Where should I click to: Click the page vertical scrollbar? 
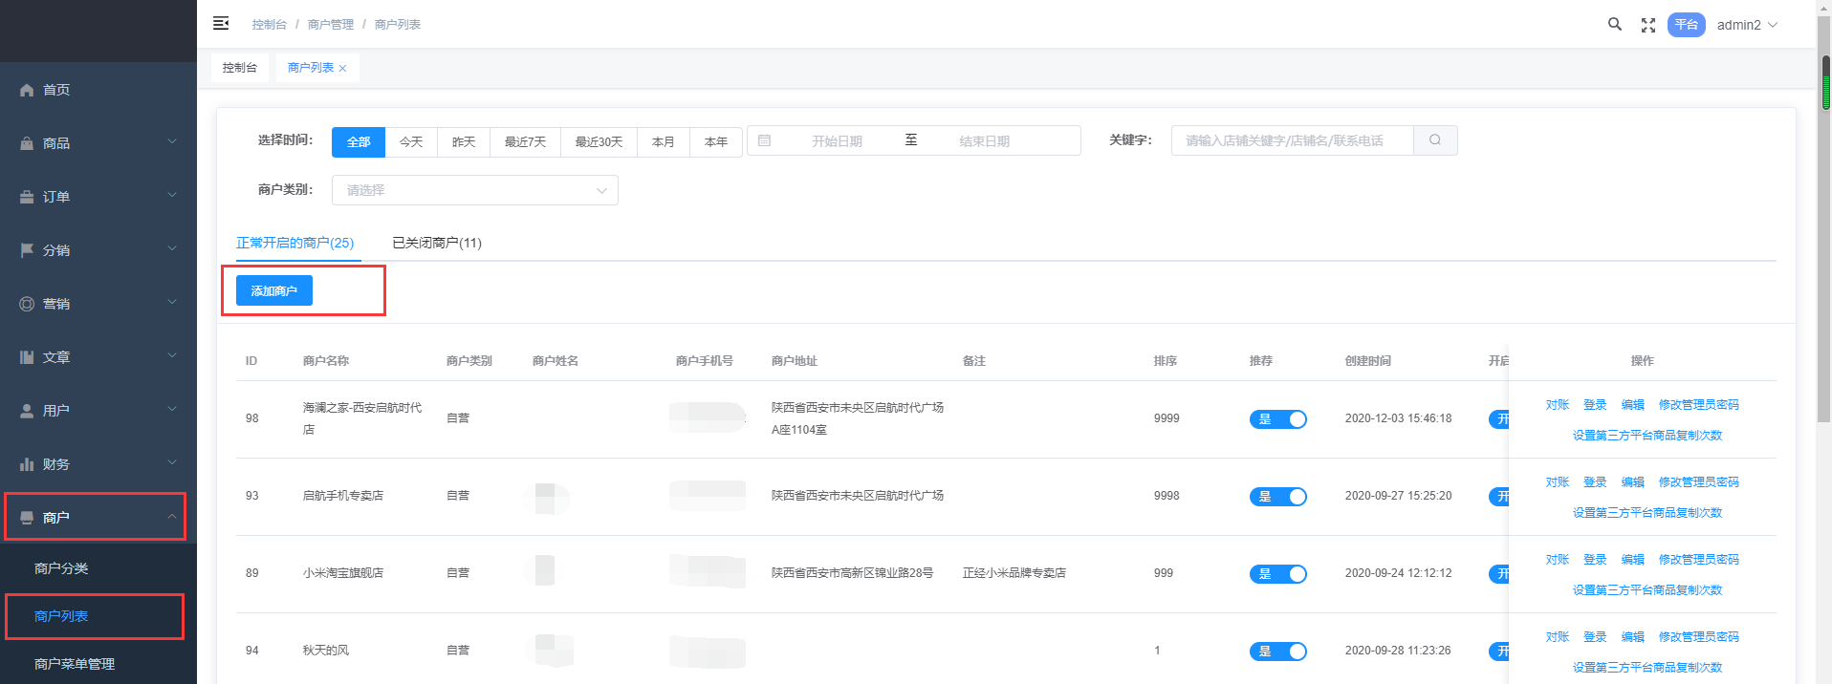[x=1824, y=239]
